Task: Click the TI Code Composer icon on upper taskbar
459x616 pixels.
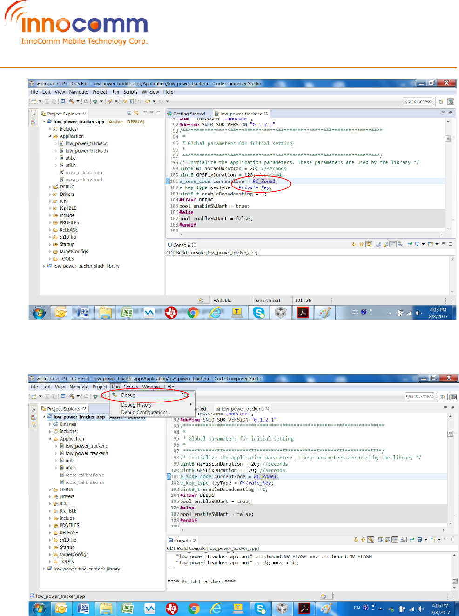Action: click(171, 313)
